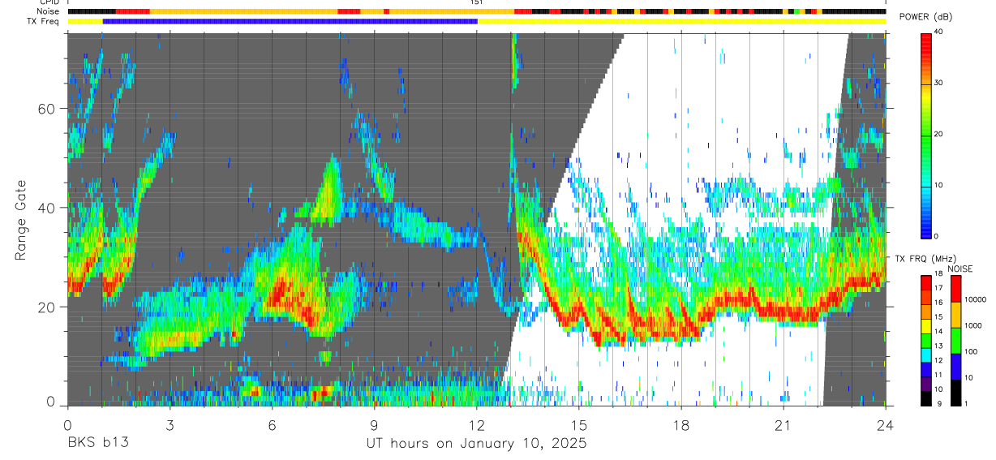996x460 pixels.
Task: Click the Noise strip at around 6 UT
Action: [x=272, y=11]
